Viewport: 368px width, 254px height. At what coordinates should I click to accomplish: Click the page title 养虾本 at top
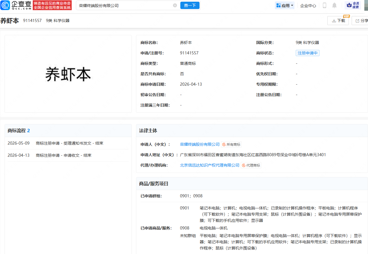[10, 21]
